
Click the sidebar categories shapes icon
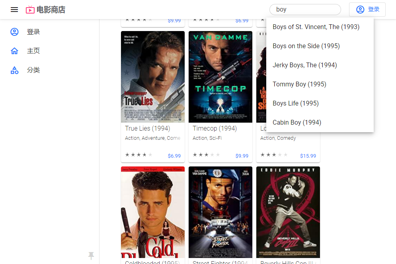coord(14,70)
